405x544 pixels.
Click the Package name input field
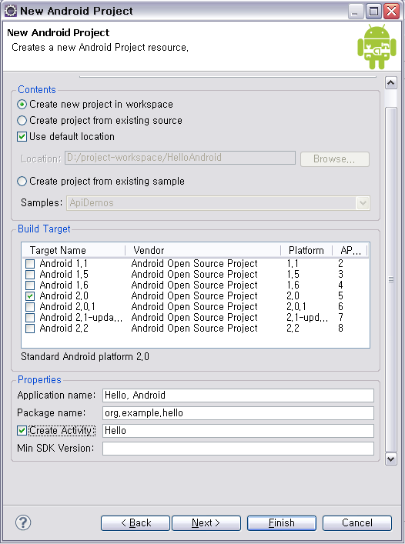tap(238, 413)
